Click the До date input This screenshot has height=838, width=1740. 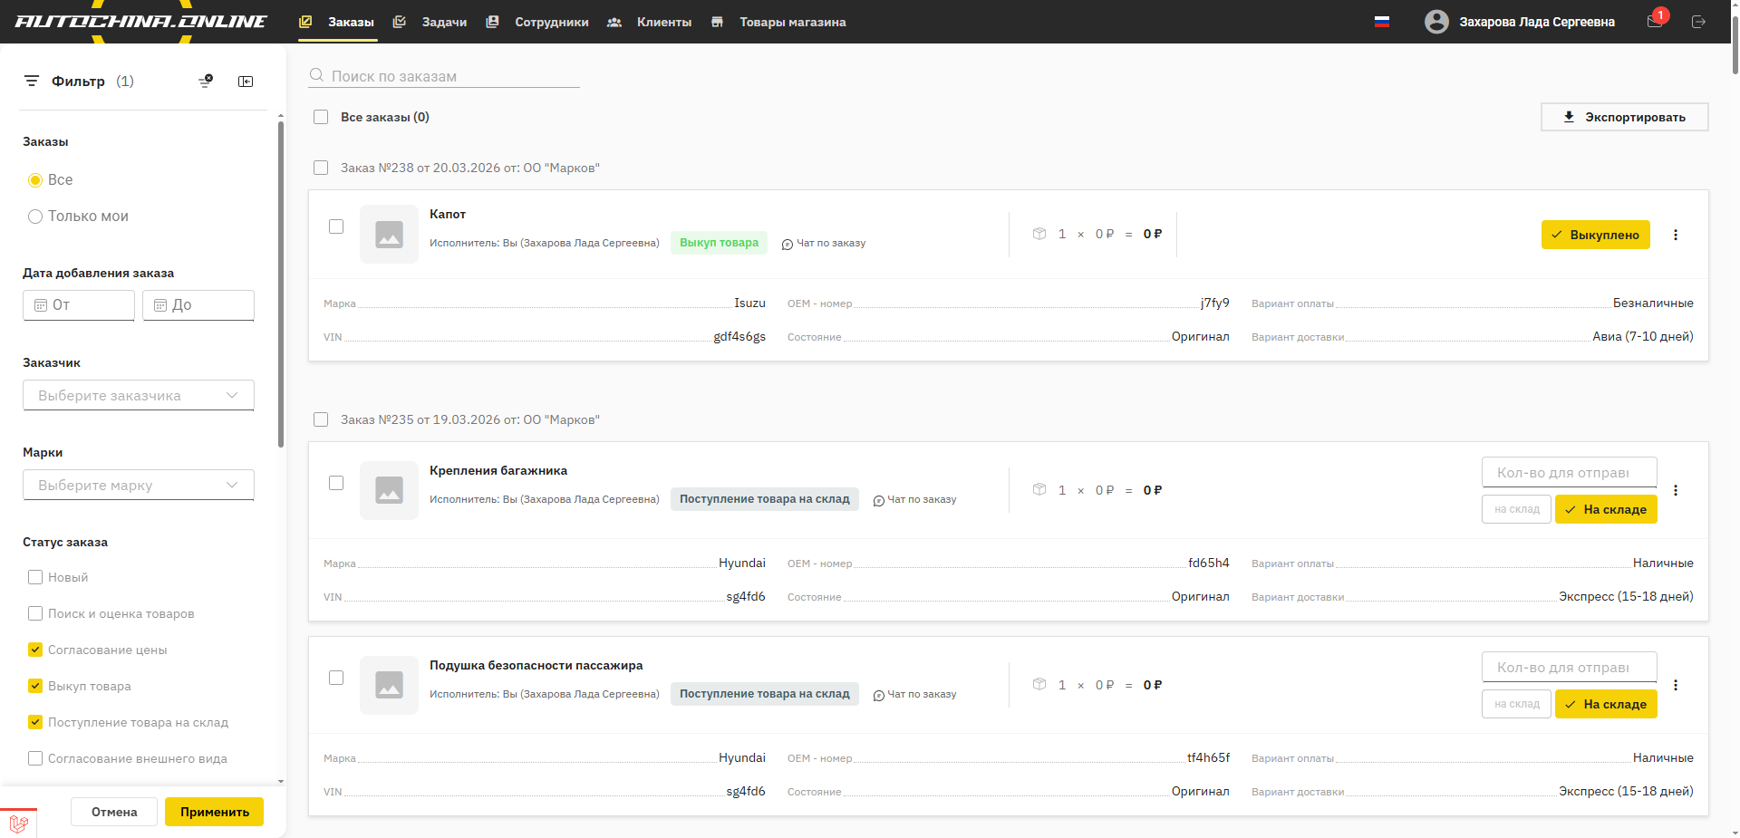(198, 305)
